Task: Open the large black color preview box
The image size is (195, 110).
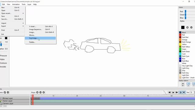Action: coord(183,28)
